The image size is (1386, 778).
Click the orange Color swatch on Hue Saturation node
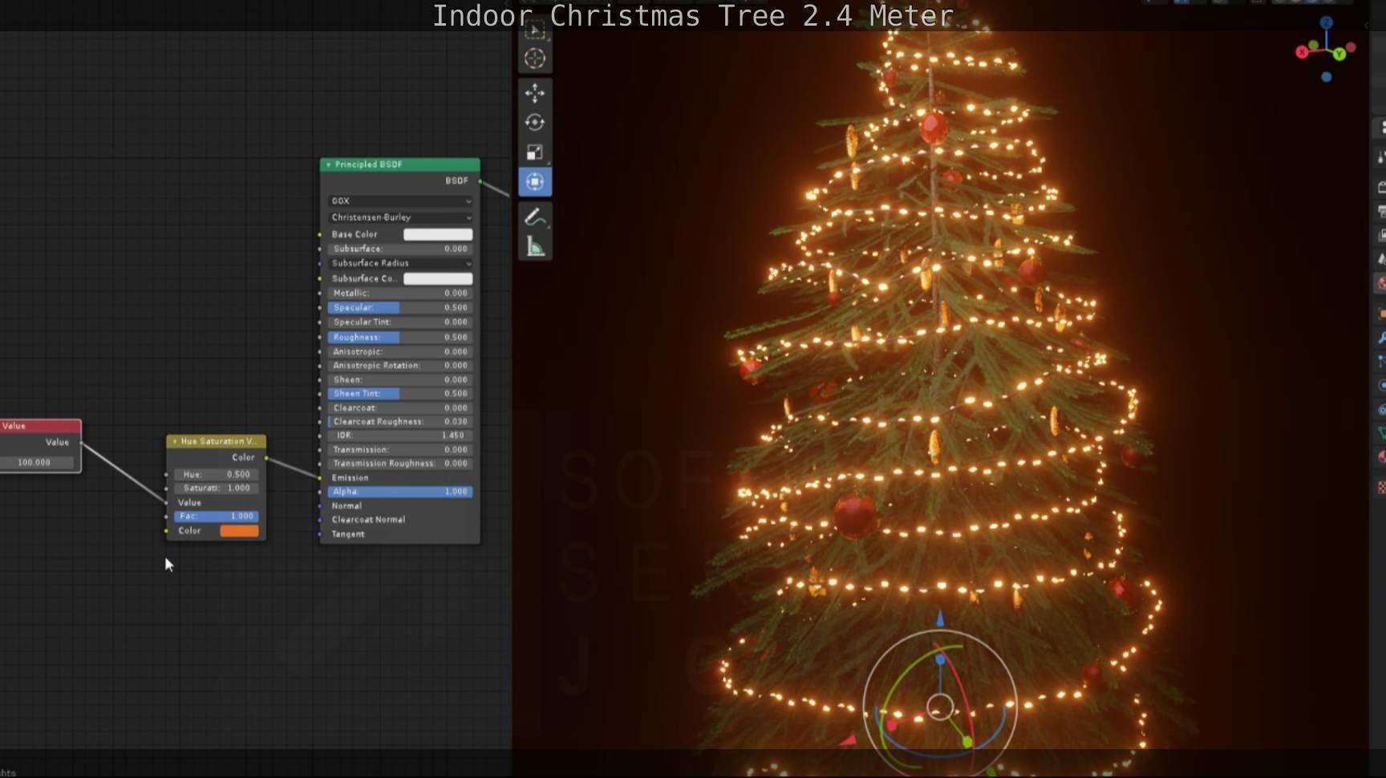pos(239,531)
